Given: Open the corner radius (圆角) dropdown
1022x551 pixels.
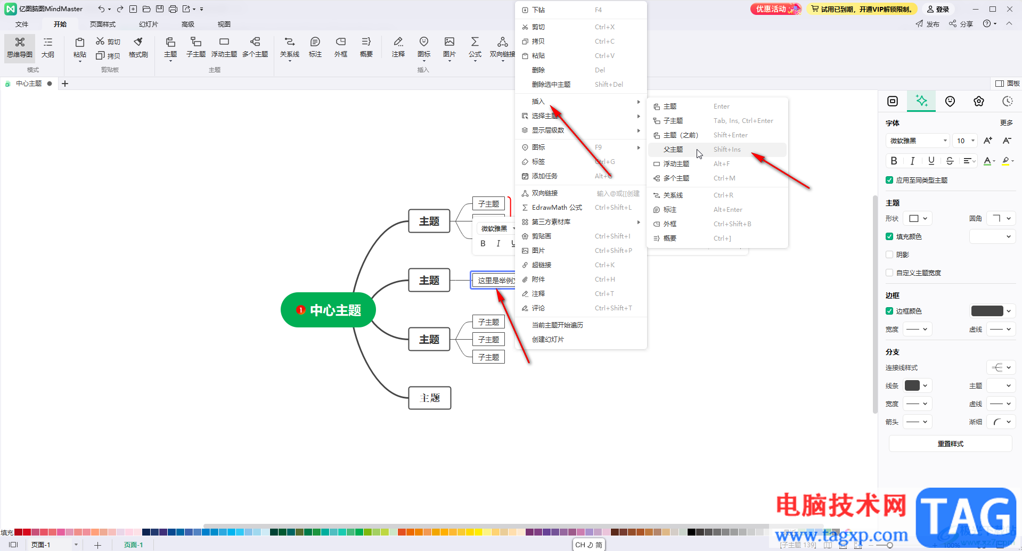Looking at the screenshot, I should coord(1001,218).
